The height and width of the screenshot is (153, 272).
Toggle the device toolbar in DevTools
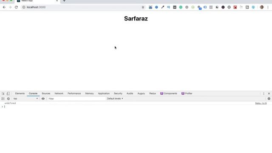[x=8, y=93]
